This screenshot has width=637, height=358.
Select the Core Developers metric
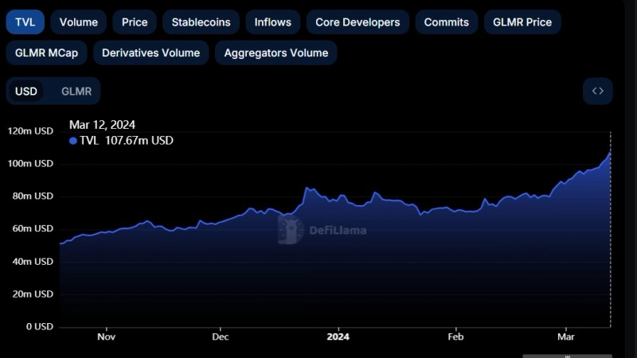358,22
